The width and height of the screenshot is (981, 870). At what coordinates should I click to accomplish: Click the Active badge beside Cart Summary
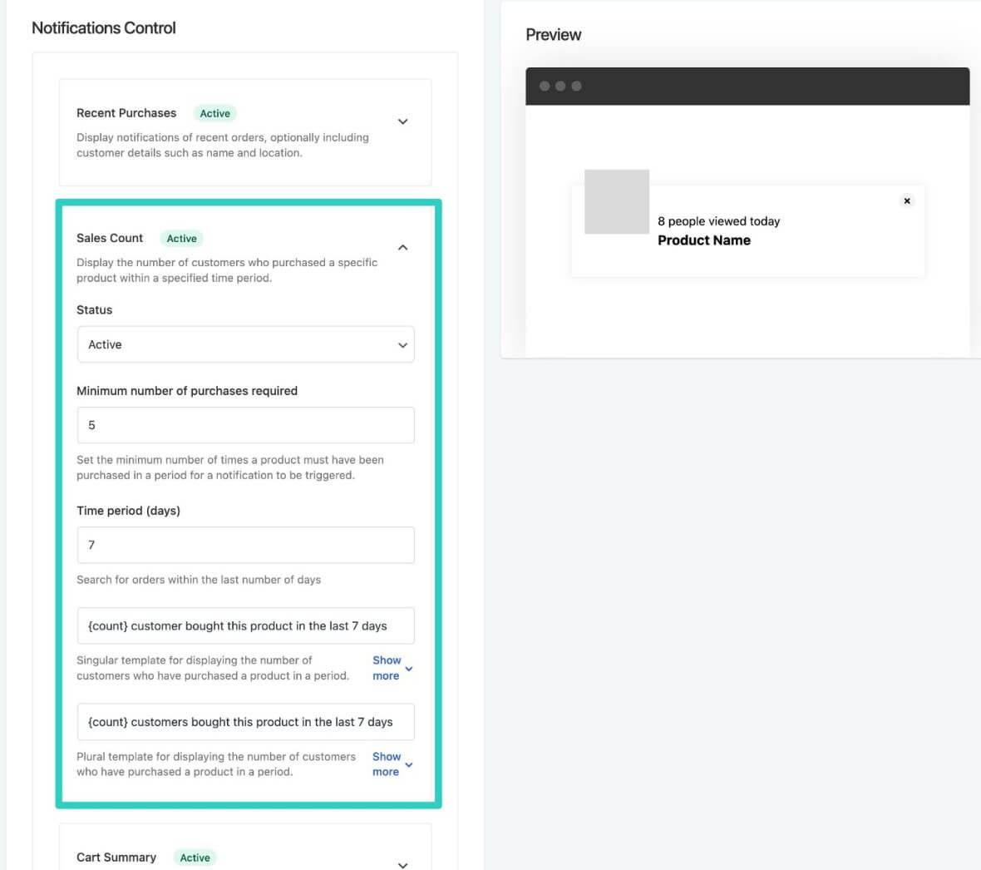[195, 858]
